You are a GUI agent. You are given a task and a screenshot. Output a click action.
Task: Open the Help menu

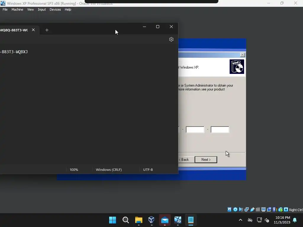pyautogui.click(x=68, y=9)
